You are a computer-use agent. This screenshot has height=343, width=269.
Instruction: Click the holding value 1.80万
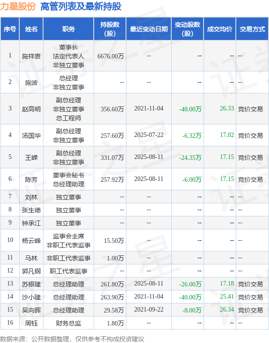115,323
